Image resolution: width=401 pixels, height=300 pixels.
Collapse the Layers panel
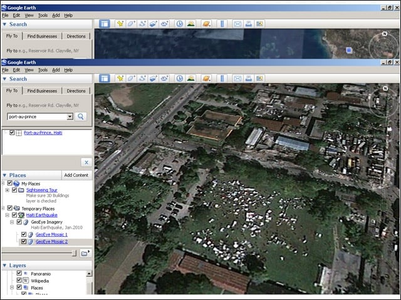tap(4, 266)
